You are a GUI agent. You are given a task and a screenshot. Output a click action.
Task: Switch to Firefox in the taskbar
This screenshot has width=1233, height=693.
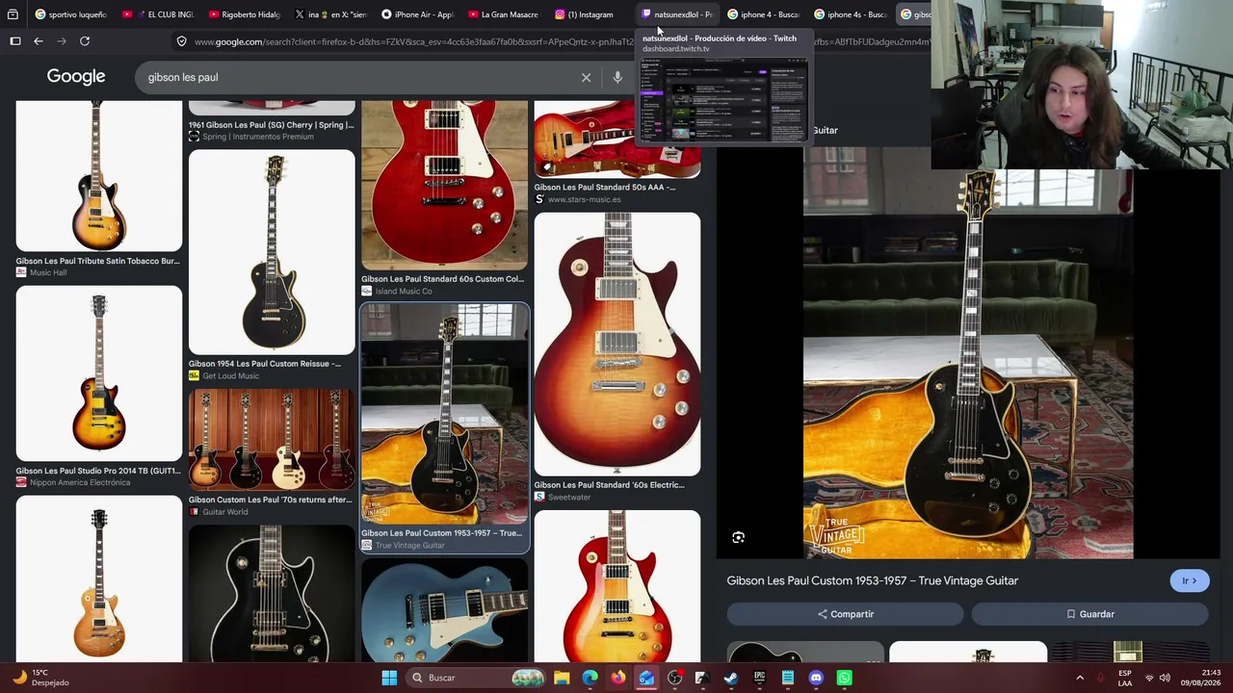pyautogui.click(x=617, y=678)
